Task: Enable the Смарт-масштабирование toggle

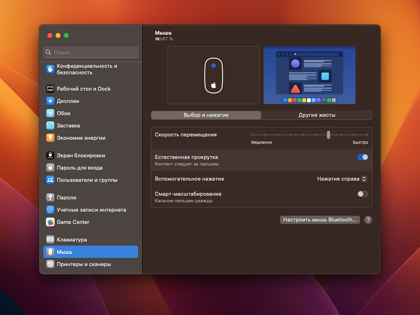Action: (363, 194)
